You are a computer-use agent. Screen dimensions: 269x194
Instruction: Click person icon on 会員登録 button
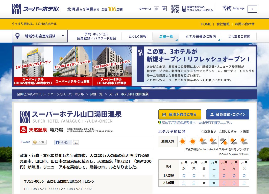point(212,114)
